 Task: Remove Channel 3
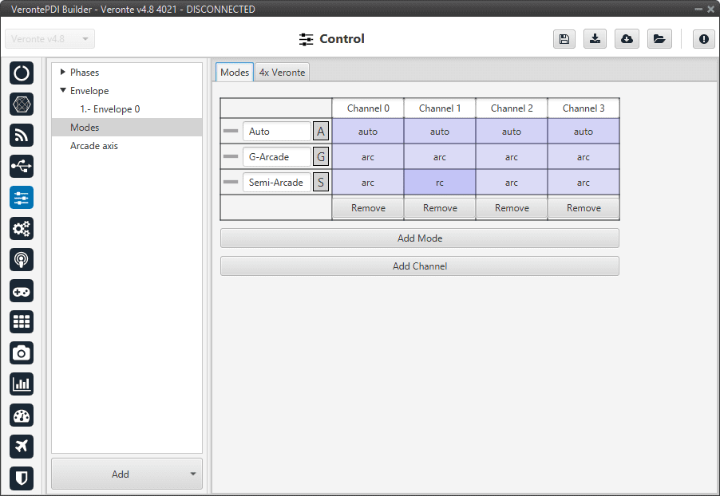(584, 208)
